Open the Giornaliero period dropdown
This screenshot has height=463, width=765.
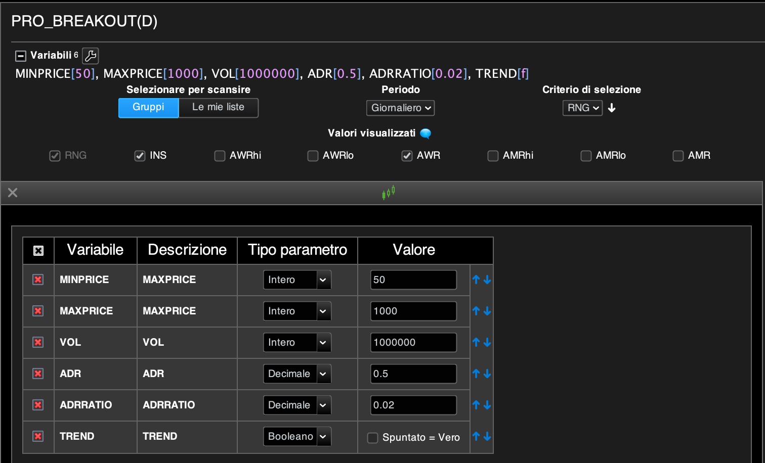[400, 108]
